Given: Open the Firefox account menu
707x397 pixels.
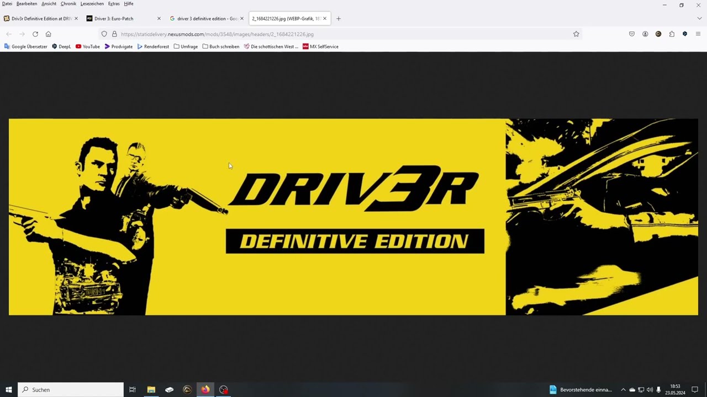Looking at the screenshot, I should pyautogui.click(x=645, y=34).
